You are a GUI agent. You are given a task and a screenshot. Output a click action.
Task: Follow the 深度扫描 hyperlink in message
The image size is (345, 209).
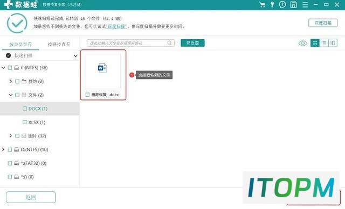pyautogui.click(x=116, y=26)
